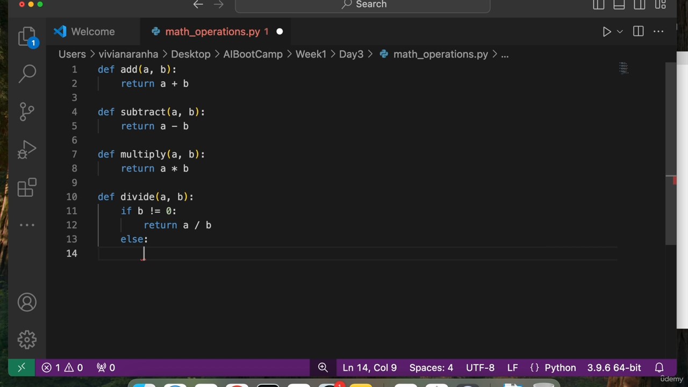Image resolution: width=688 pixels, height=387 pixels.
Task: Toggle the bottom panel layout icon
Action: pos(619,5)
